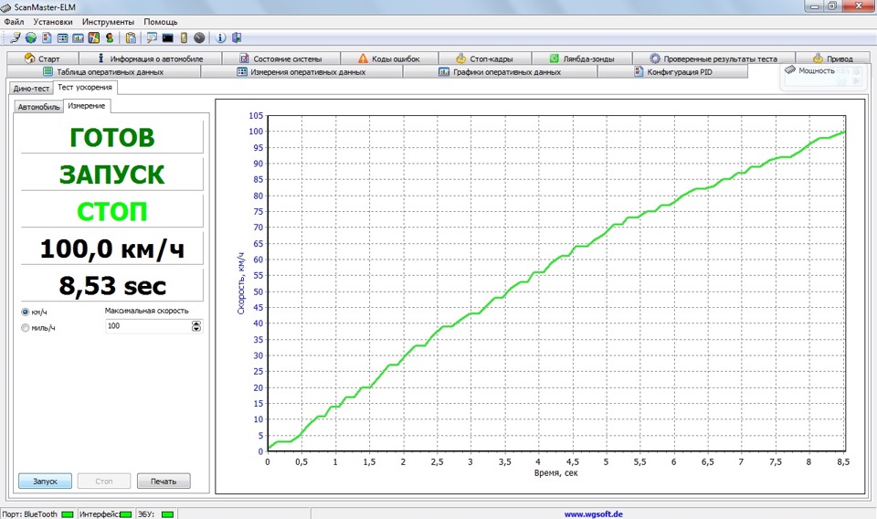Open the Стоп-кадры tab
The image size is (877, 519).
click(484, 58)
